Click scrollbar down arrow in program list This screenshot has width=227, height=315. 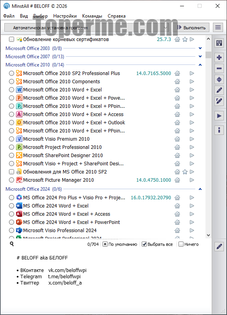point(208,235)
